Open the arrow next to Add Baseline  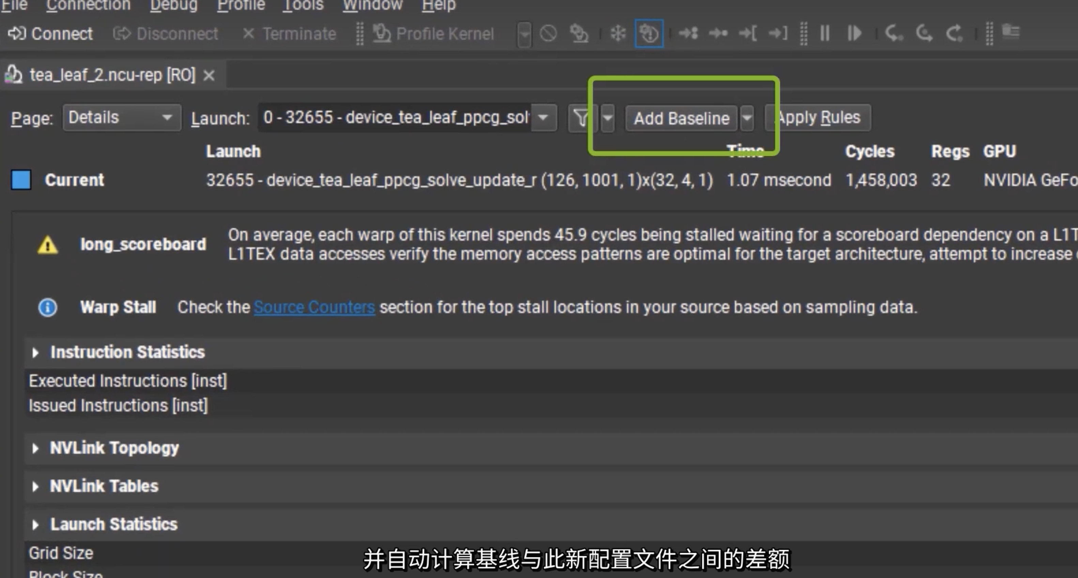coord(747,118)
